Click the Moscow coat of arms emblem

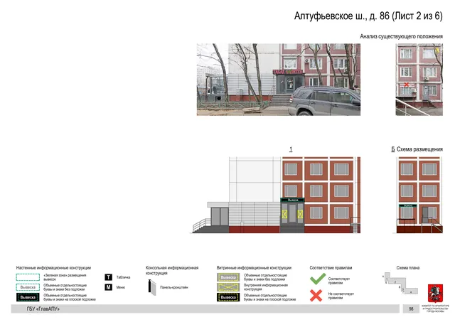click(435, 294)
